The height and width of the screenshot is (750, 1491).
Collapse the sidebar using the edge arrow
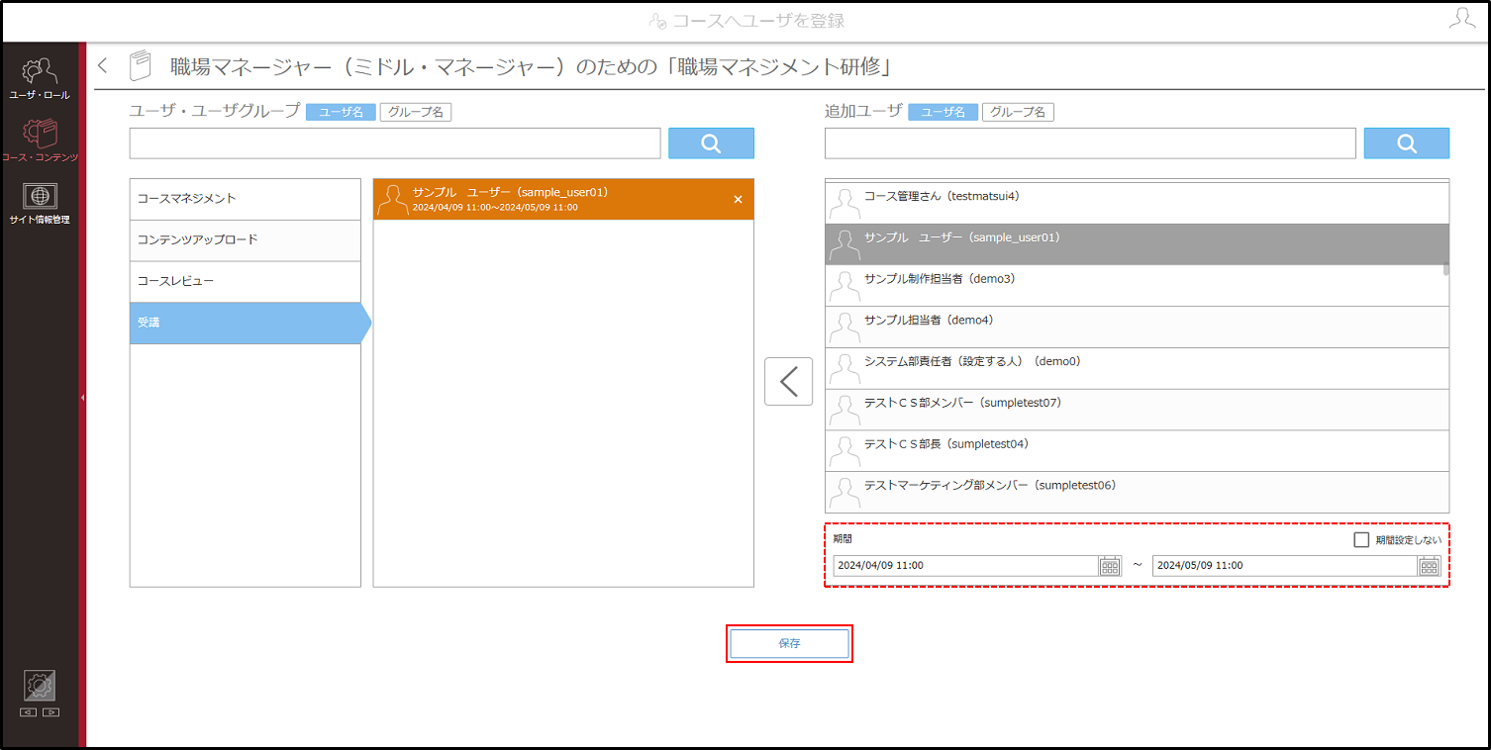pos(83,397)
